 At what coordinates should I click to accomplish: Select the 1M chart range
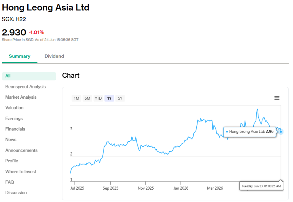(x=77, y=98)
